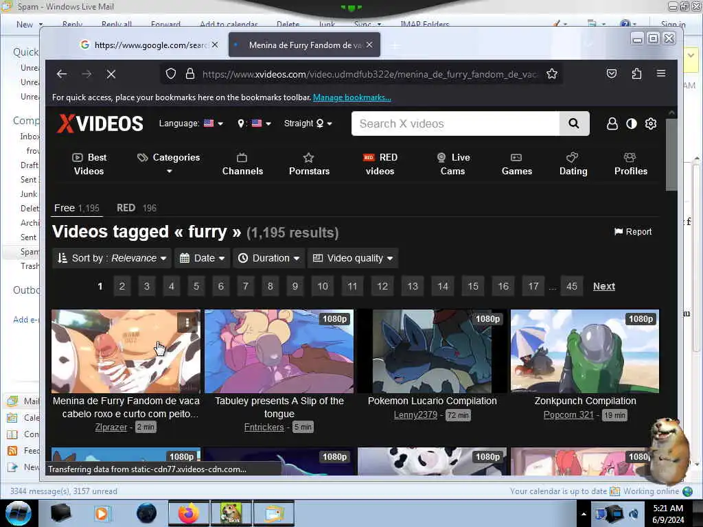
Task: Open the Video quality filter dropdown
Action: pos(353,258)
